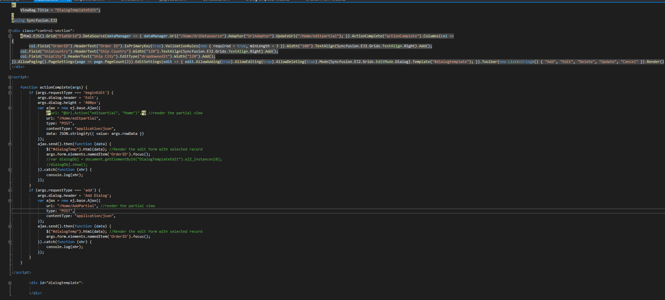This screenshot has width=665, height=300.
Task: Collapse the div id="dialogtemplate" block
Action: [x=10, y=283]
